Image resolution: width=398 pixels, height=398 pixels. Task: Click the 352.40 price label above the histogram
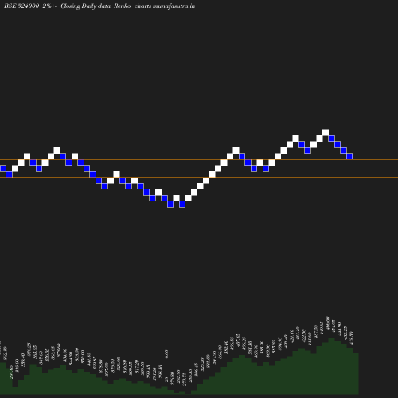[x=226, y=348]
